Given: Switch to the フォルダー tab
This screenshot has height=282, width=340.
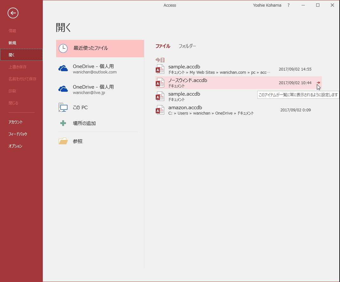Looking at the screenshot, I should [187, 46].
